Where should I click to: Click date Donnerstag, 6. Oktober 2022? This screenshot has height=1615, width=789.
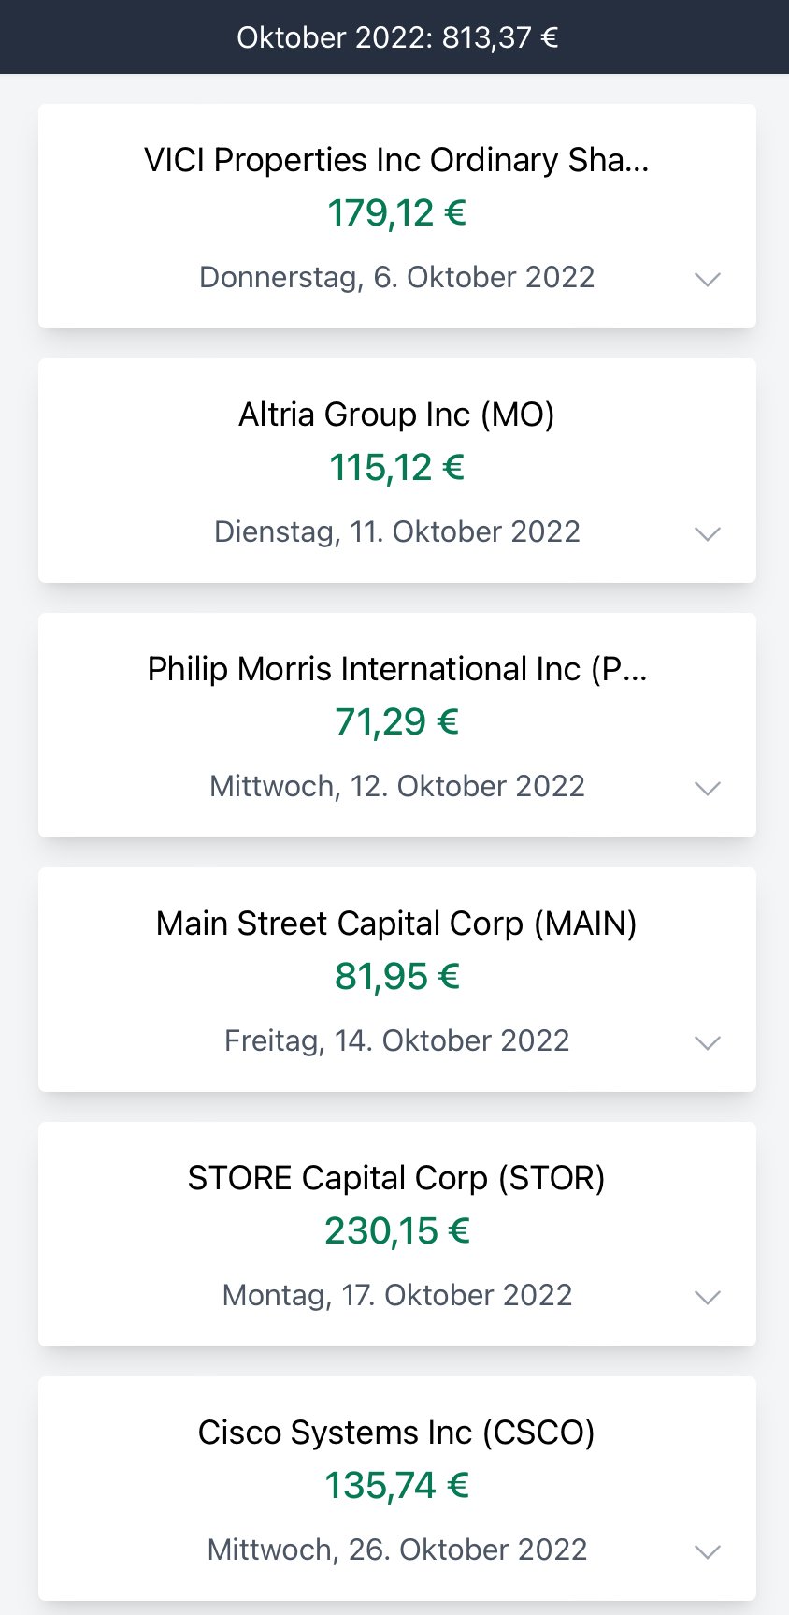396,278
